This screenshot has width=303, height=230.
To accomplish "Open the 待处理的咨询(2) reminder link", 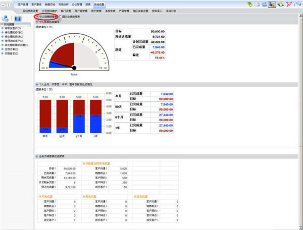I will [14, 32].
